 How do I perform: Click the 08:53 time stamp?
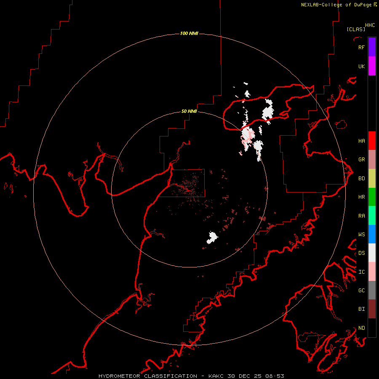point(275,376)
